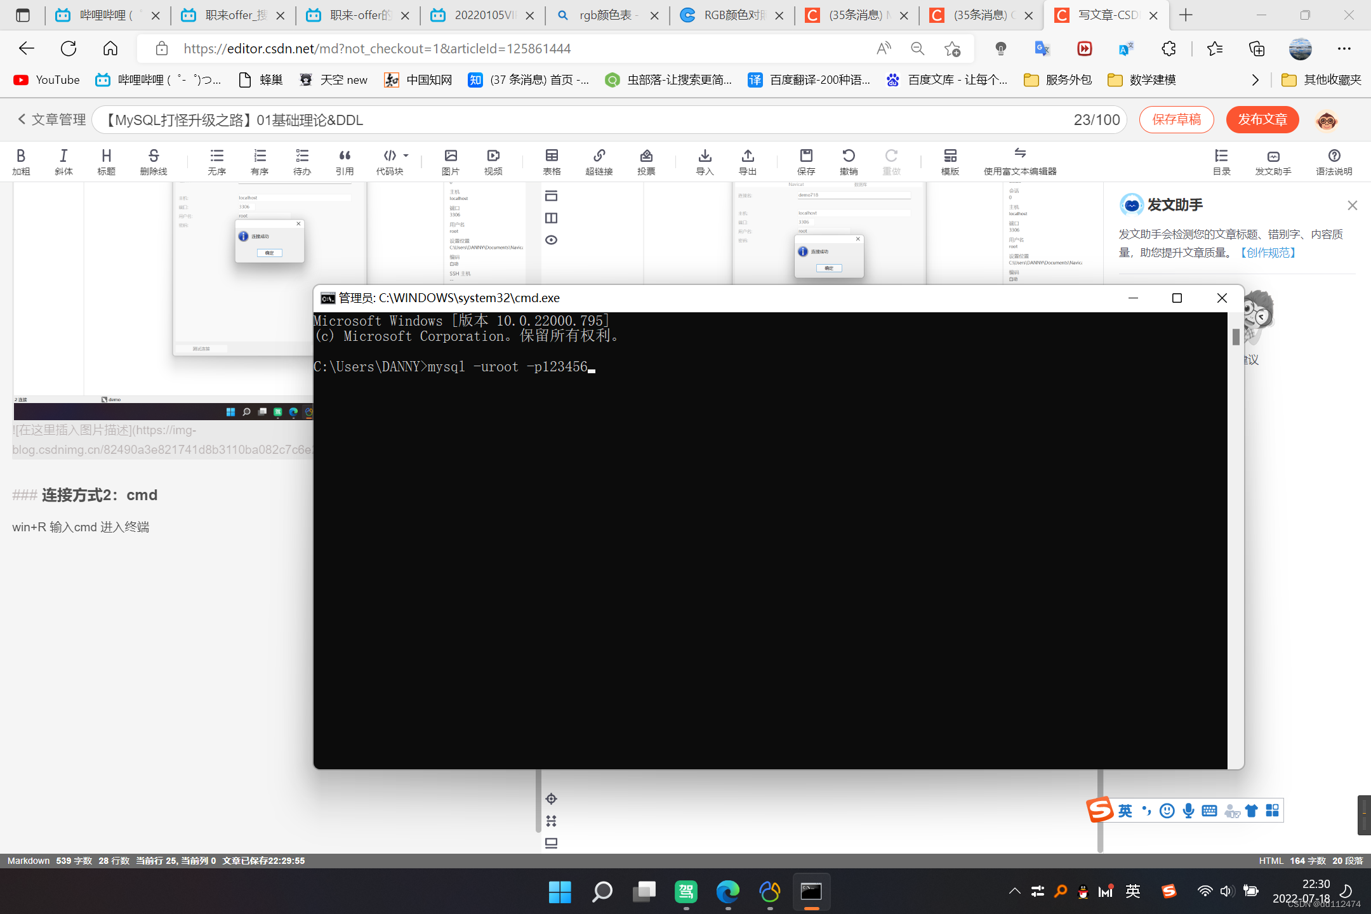Viewport: 1371px width, 914px height.
Task: Click the cmd window vertical scrollbar thumb
Action: coord(1236,337)
